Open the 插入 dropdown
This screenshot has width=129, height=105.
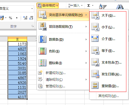click(75, 6)
